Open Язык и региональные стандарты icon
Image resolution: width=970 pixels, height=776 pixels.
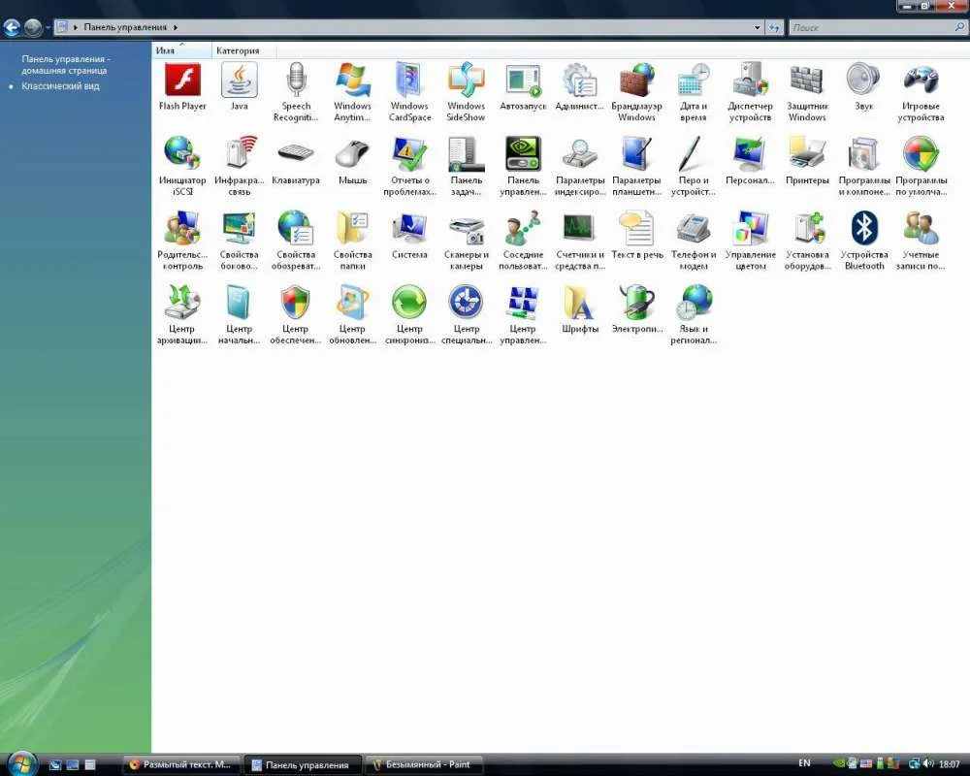tap(694, 314)
